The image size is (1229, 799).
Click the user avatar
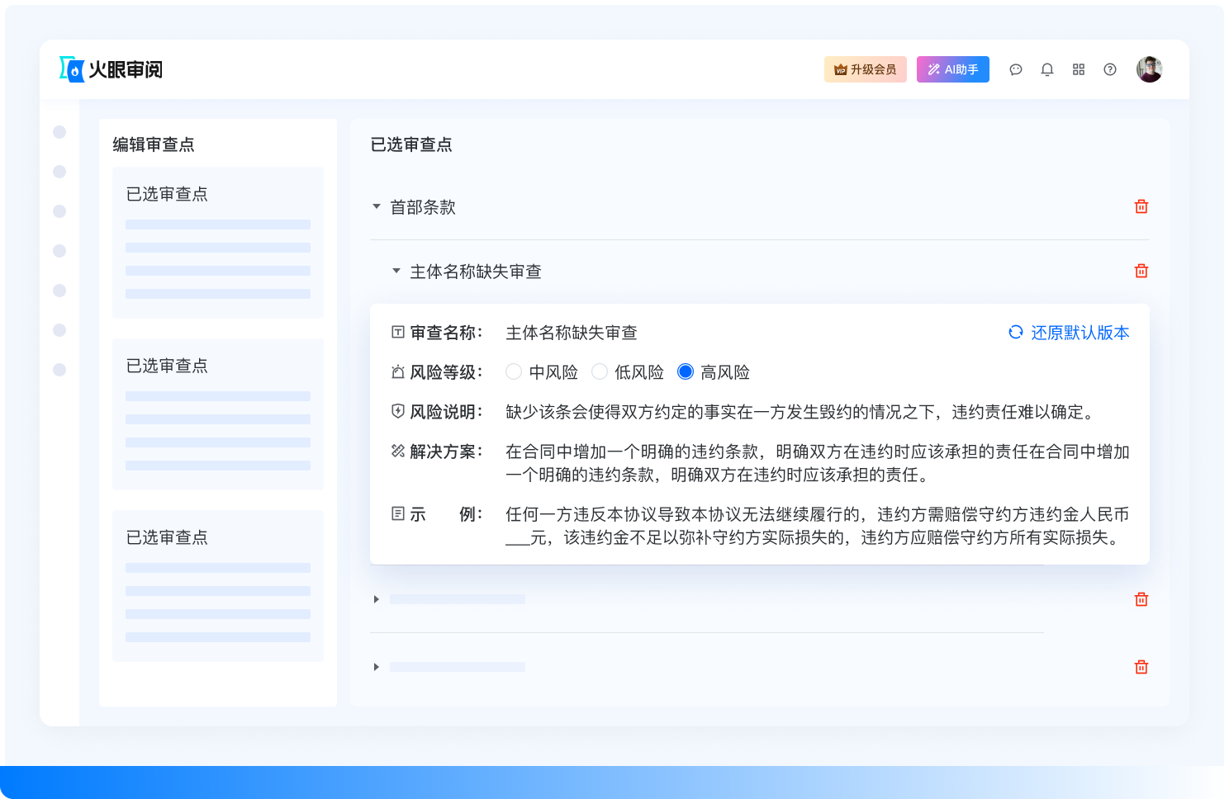pyautogui.click(x=1149, y=69)
